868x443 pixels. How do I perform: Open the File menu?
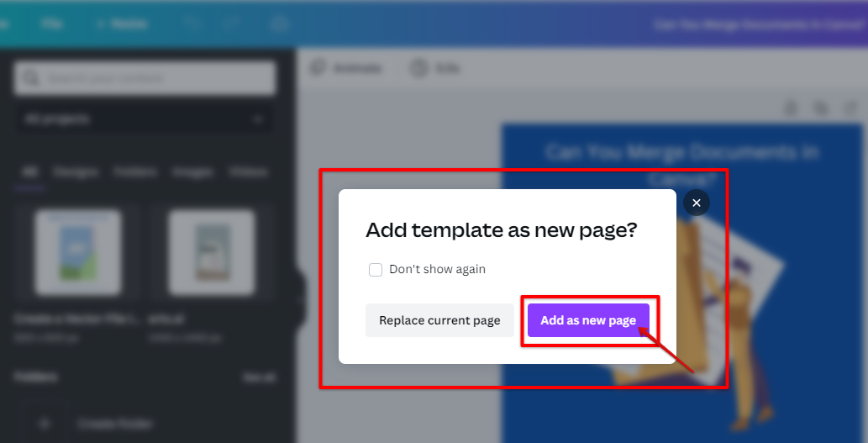[x=51, y=24]
